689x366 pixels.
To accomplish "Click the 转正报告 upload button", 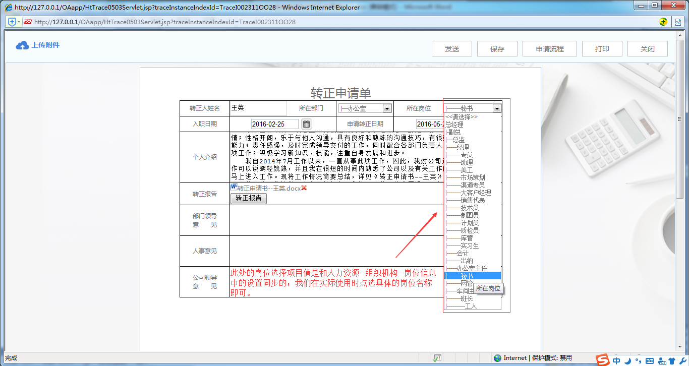I will pos(249,198).
